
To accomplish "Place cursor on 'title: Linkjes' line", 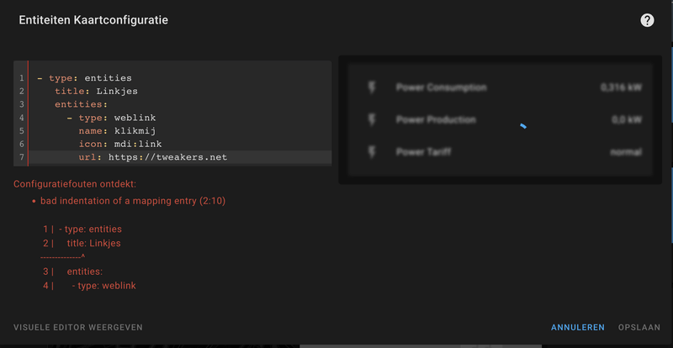I will click(x=96, y=92).
